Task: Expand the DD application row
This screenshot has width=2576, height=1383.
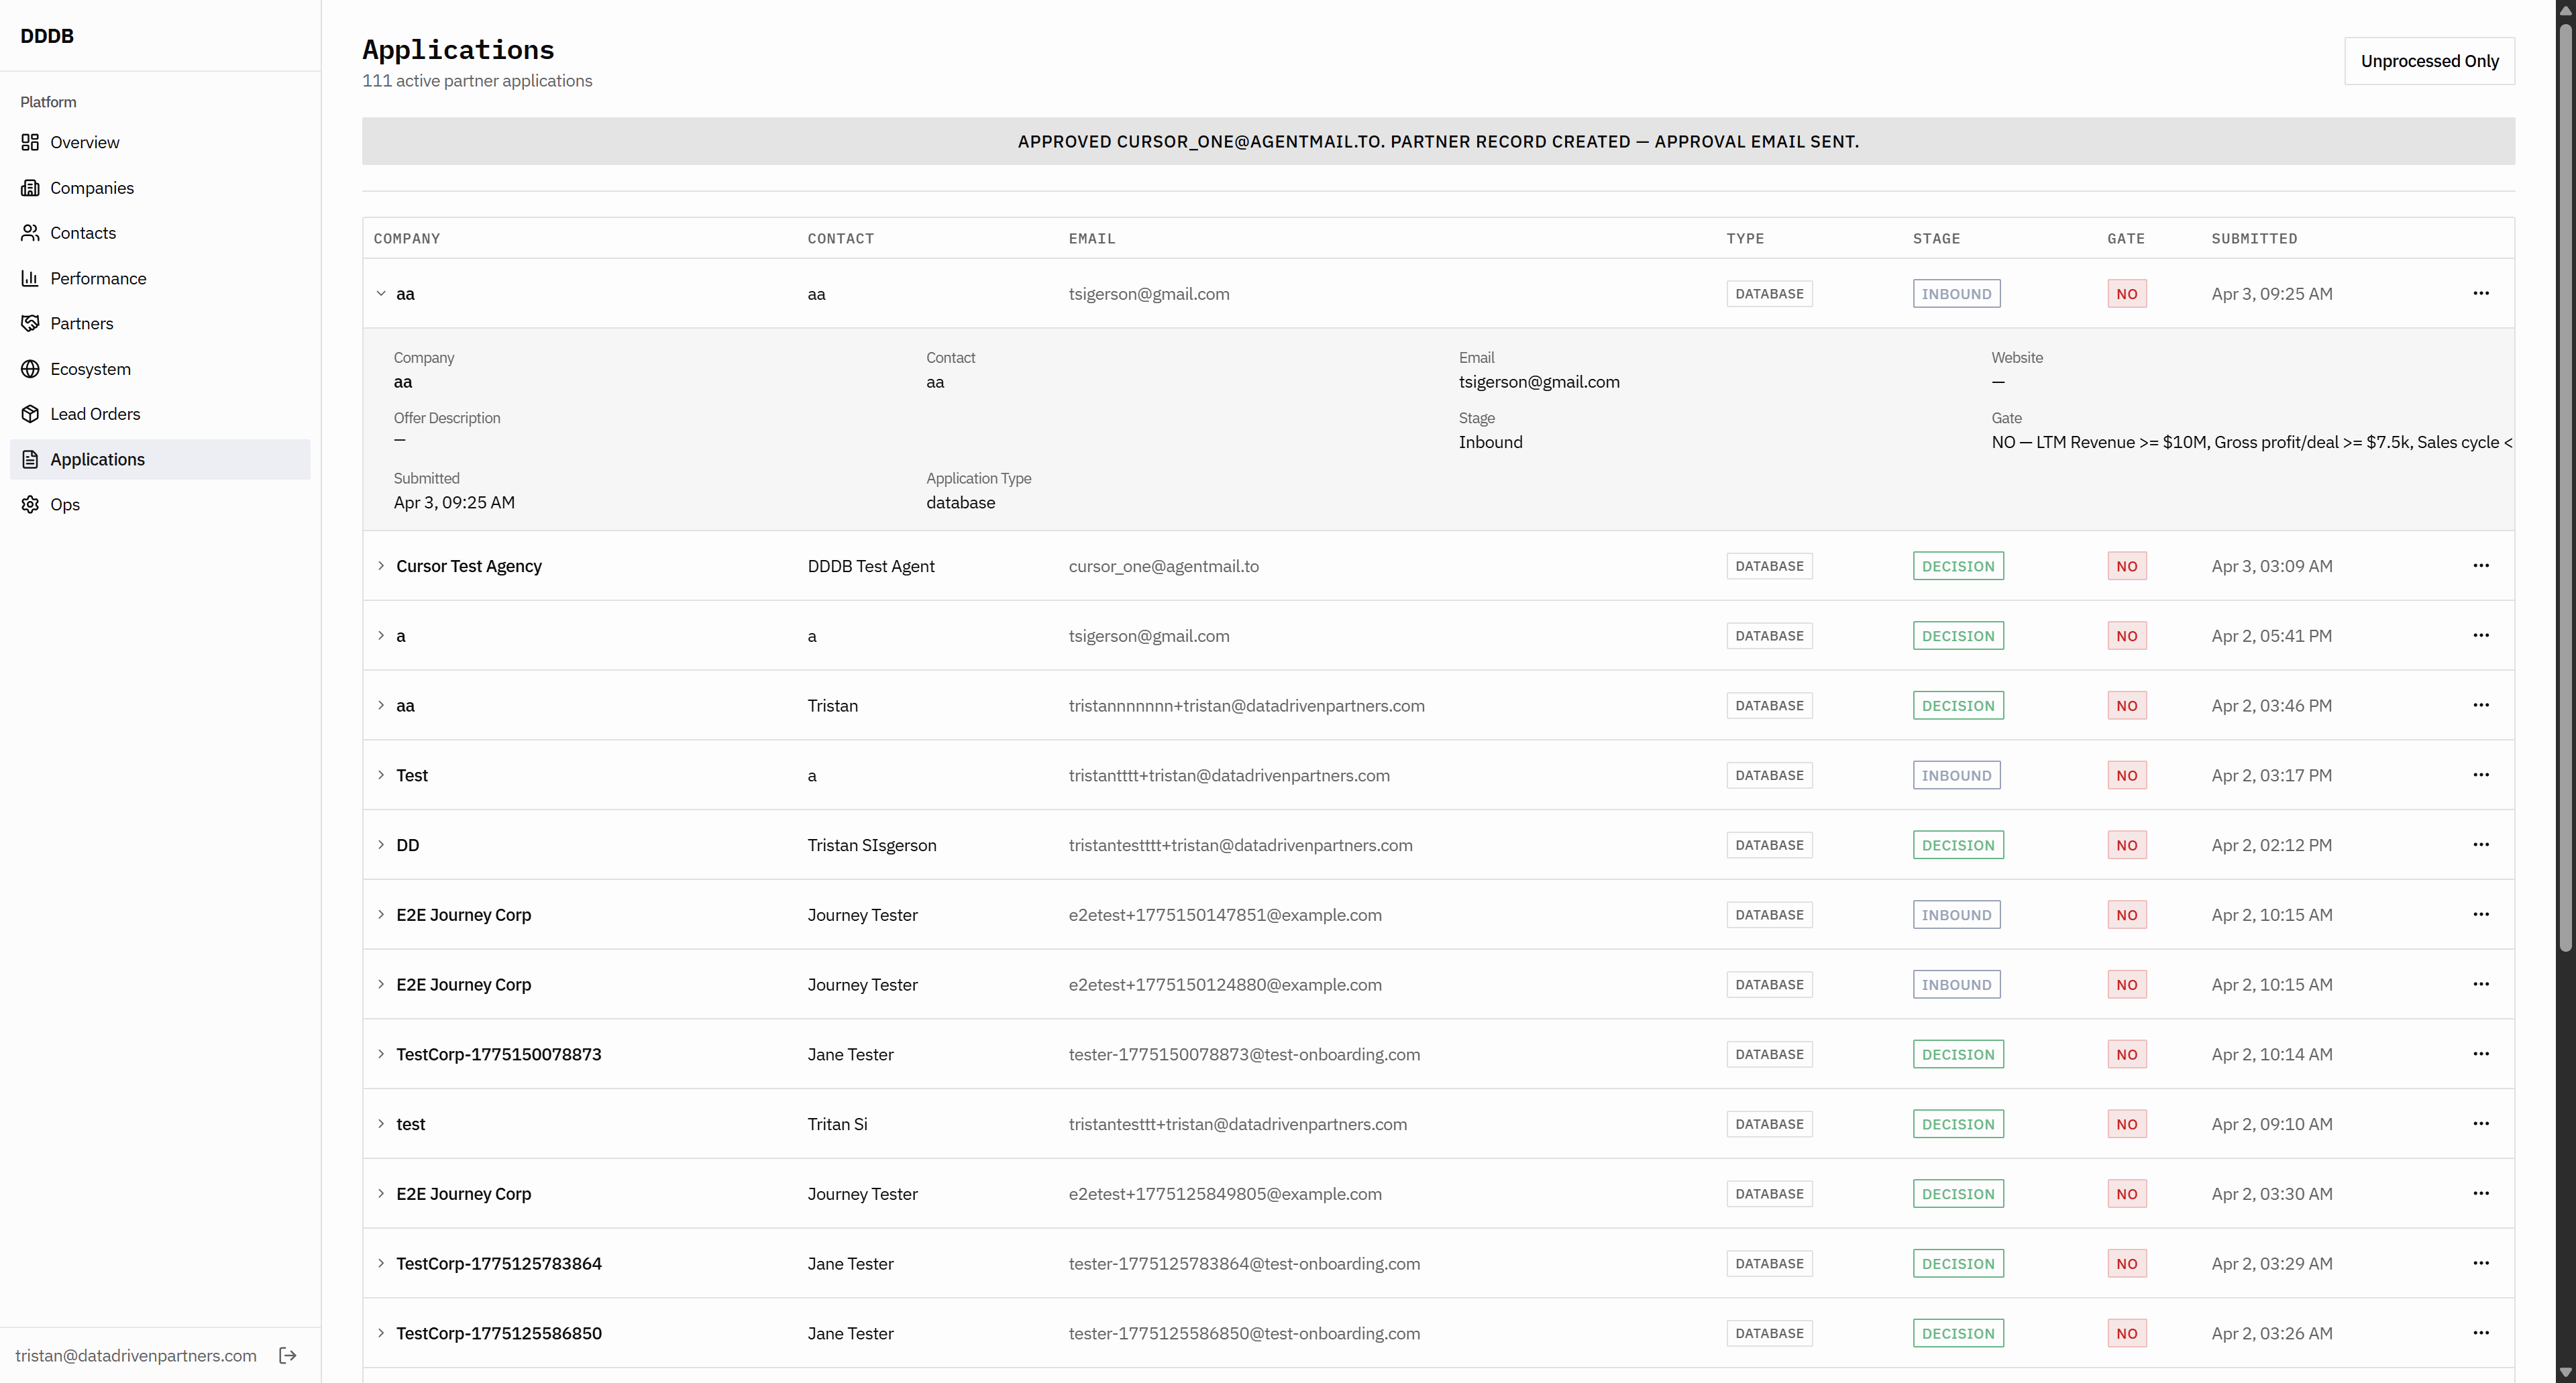Action: click(381, 845)
